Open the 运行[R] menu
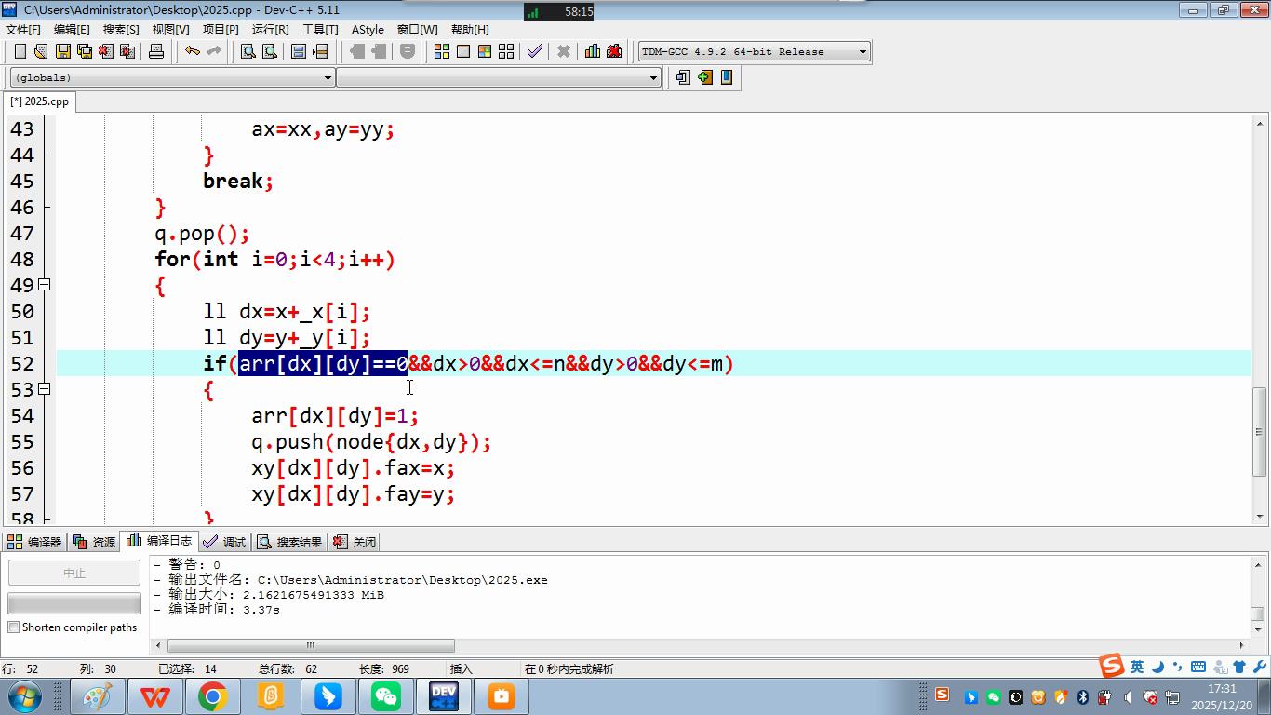This screenshot has height=715, width=1271. [x=270, y=30]
